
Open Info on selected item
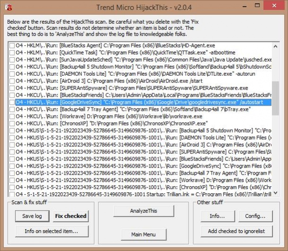point(52,231)
